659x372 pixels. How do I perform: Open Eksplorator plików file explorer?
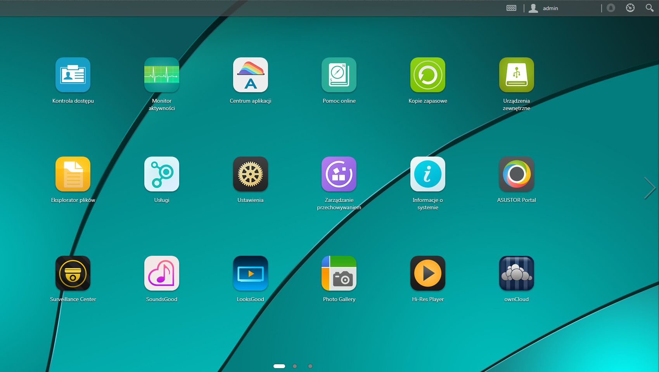click(73, 174)
